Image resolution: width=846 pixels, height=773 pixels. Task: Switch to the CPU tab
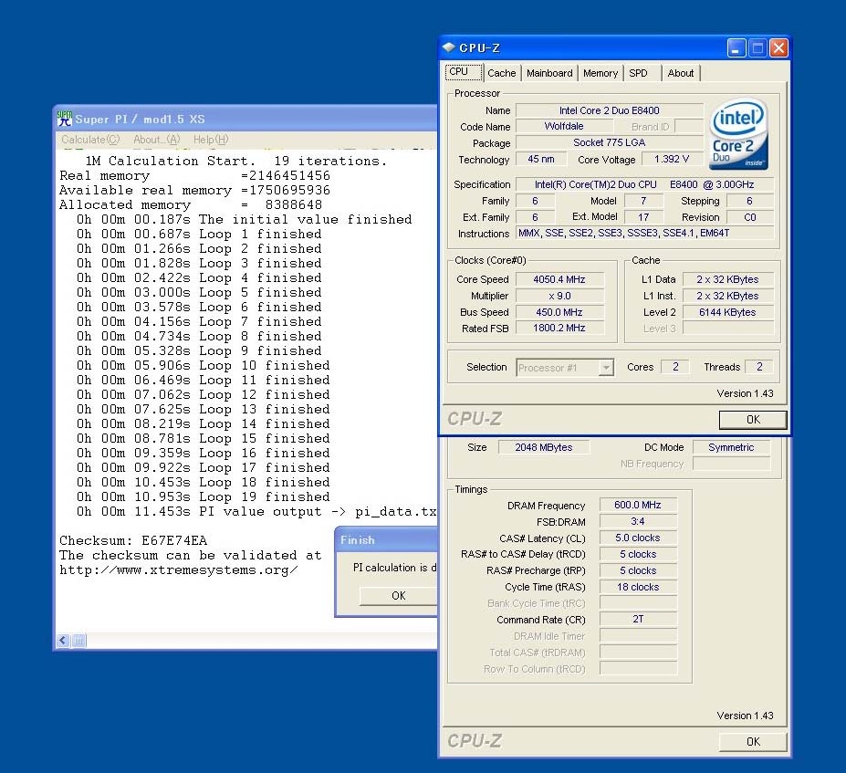(464, 72)
